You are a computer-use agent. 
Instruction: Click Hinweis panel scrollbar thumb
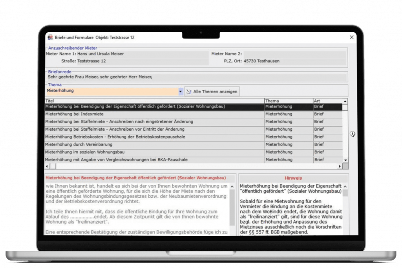[345, 193]
